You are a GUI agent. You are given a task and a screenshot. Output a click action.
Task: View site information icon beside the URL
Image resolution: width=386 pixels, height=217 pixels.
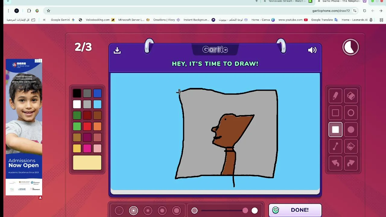coord(355,11)
